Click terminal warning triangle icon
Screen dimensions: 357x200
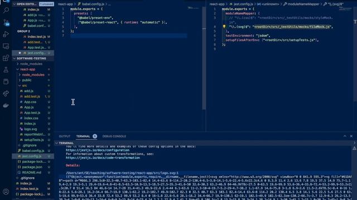coord(355,148)
